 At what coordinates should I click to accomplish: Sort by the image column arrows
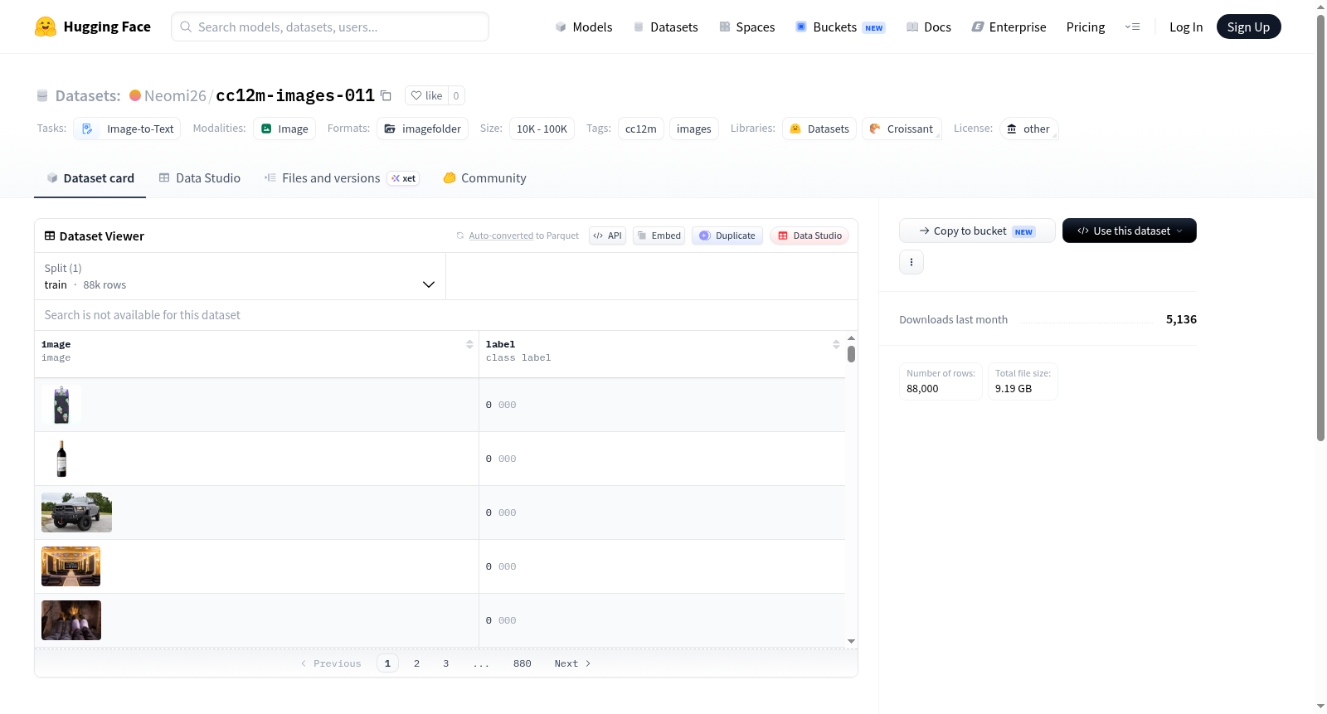click(469, 344)
